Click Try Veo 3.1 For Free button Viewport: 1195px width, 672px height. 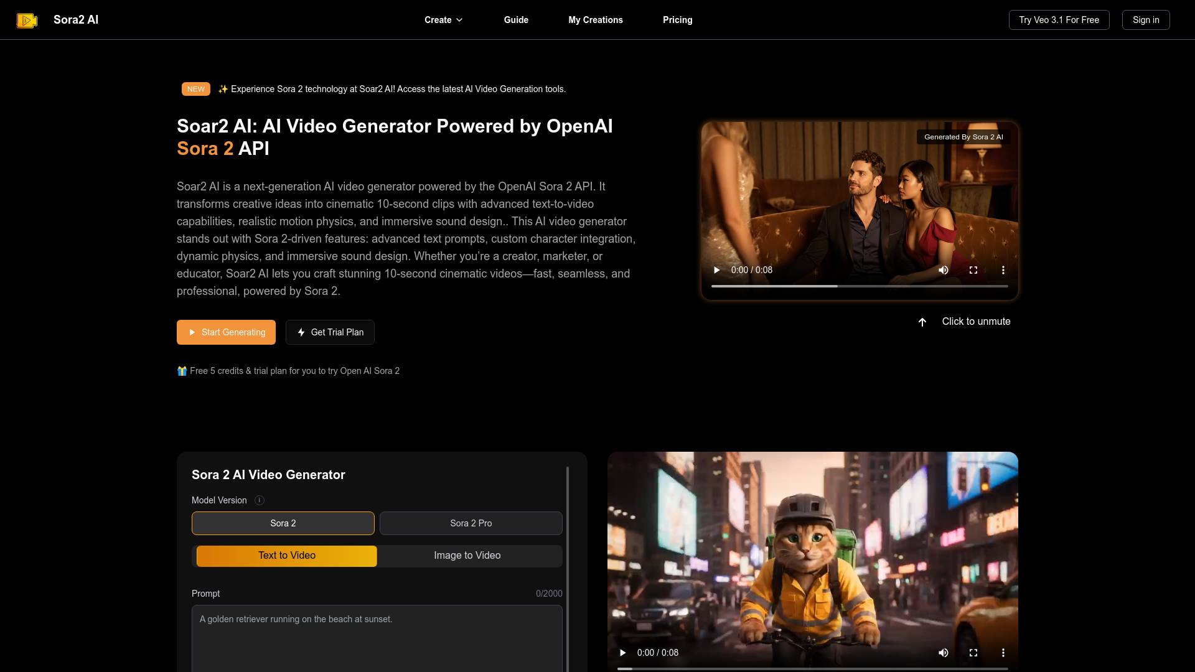click(1059, 20)
